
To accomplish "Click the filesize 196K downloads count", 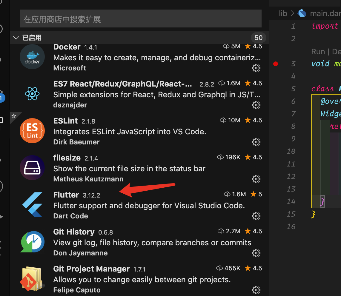I will tap(233, 157).
